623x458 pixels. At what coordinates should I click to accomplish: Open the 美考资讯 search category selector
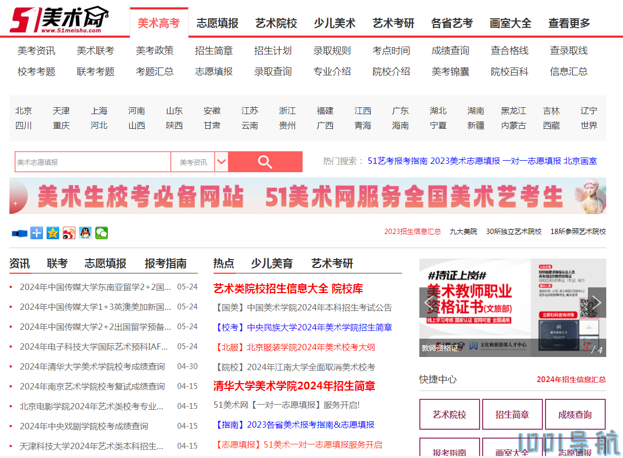193,162
